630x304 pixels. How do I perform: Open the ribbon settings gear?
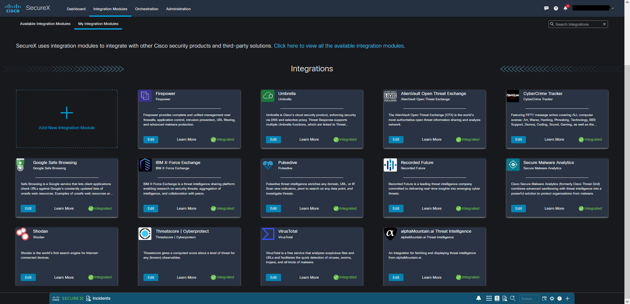click(552, 298)
